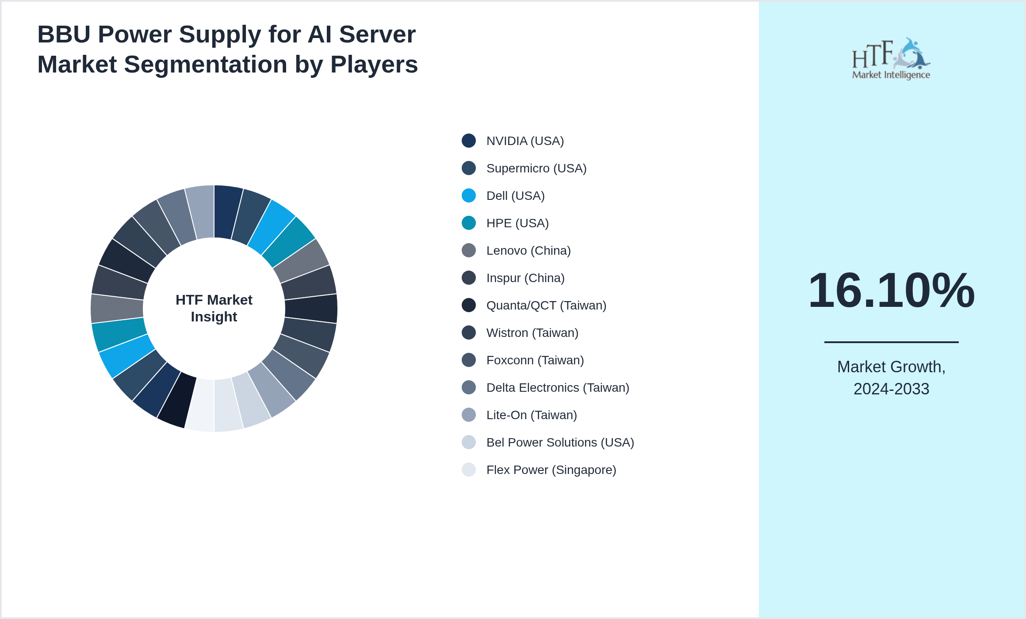Click the Supermicro (USA) legend color dot

tap(469, 168)
